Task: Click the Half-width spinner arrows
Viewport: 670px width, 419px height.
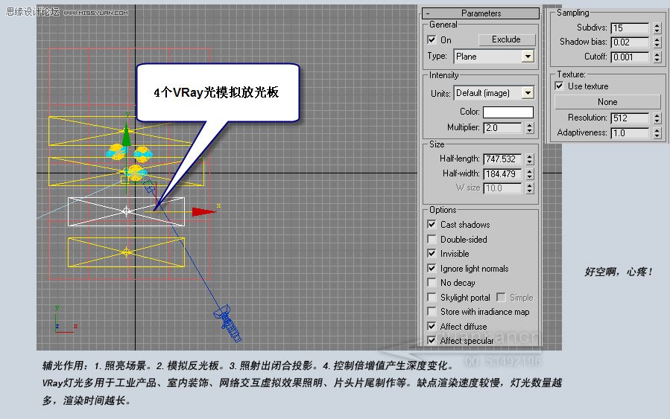Action: [530, 174]
